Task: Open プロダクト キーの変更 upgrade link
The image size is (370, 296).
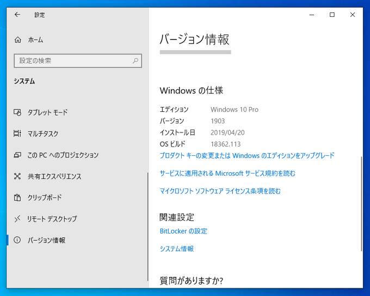Action: [247, 155]
